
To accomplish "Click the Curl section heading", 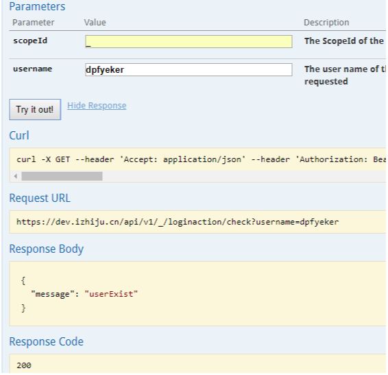I will pos(19,135).
